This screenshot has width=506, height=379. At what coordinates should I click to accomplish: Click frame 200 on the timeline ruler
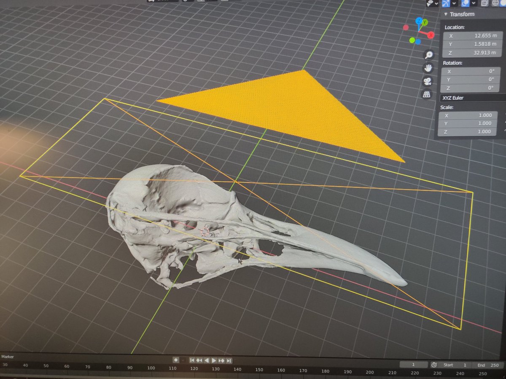(x=370, y=372)
